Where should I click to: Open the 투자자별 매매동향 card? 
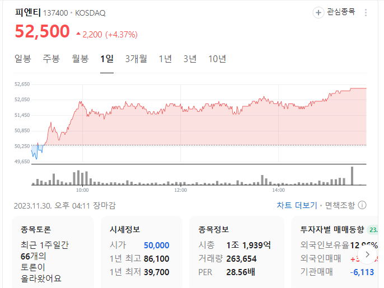335,252
